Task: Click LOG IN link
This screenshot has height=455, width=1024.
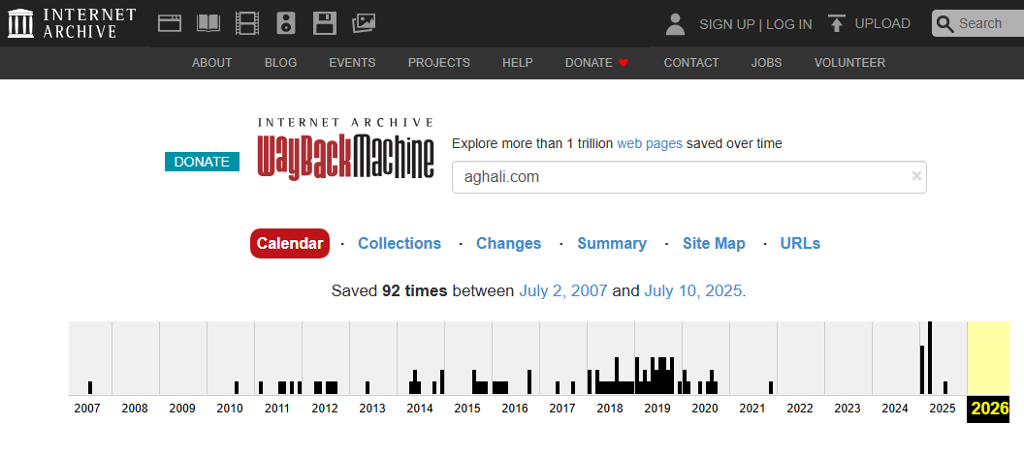Action: (789, 24)
